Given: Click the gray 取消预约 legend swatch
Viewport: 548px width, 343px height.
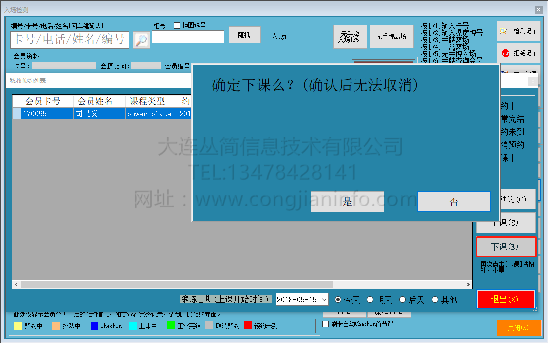Looking at the screenshot, I should (209, 326).
